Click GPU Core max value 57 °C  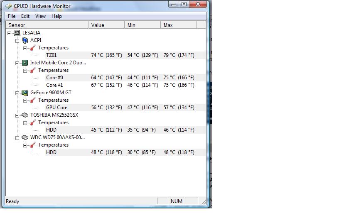(x=179, y=108)
